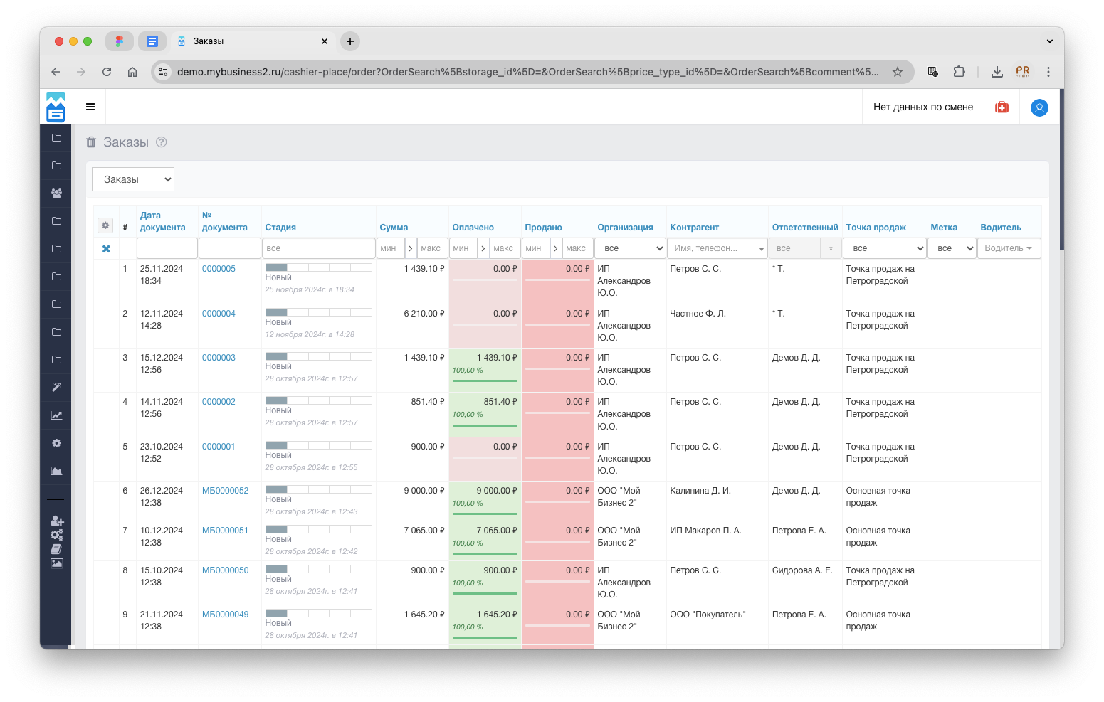This screenshot has width=1104, height=702.
Task: Switch to the pinned blue document tab
Action: tap(152, 41)
